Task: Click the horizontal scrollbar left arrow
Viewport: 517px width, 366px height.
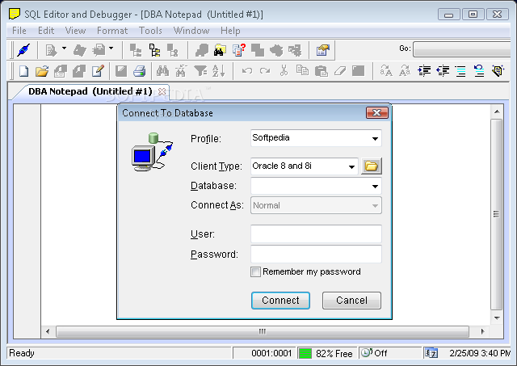Action: coord(48,331)
